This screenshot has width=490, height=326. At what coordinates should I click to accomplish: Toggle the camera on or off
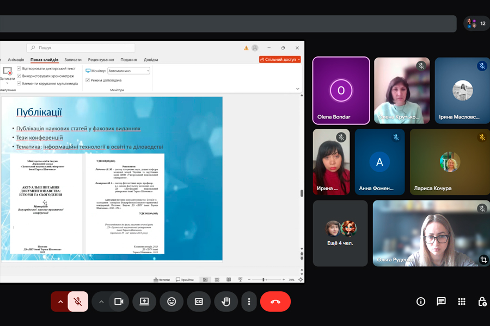[x=119, y=302]
